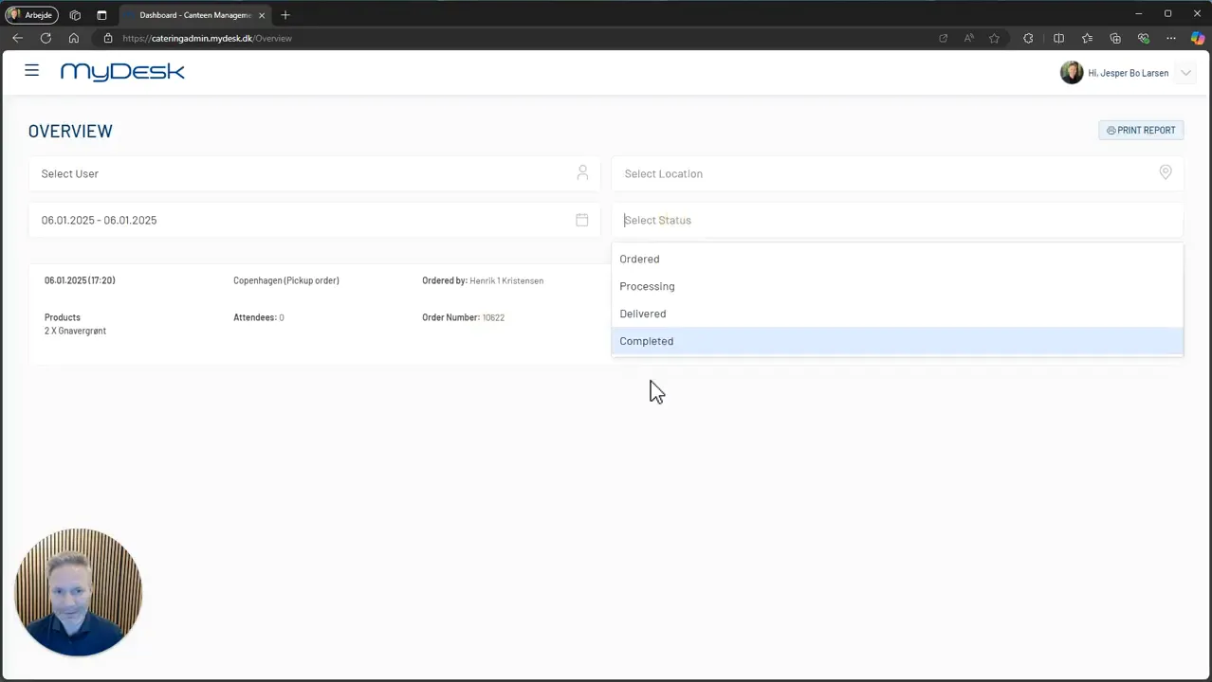Add page to browser favorites star

994,38
